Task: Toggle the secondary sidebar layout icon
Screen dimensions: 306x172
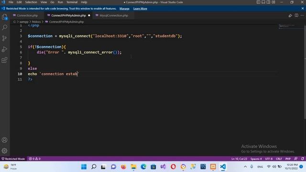Action: 268,2
